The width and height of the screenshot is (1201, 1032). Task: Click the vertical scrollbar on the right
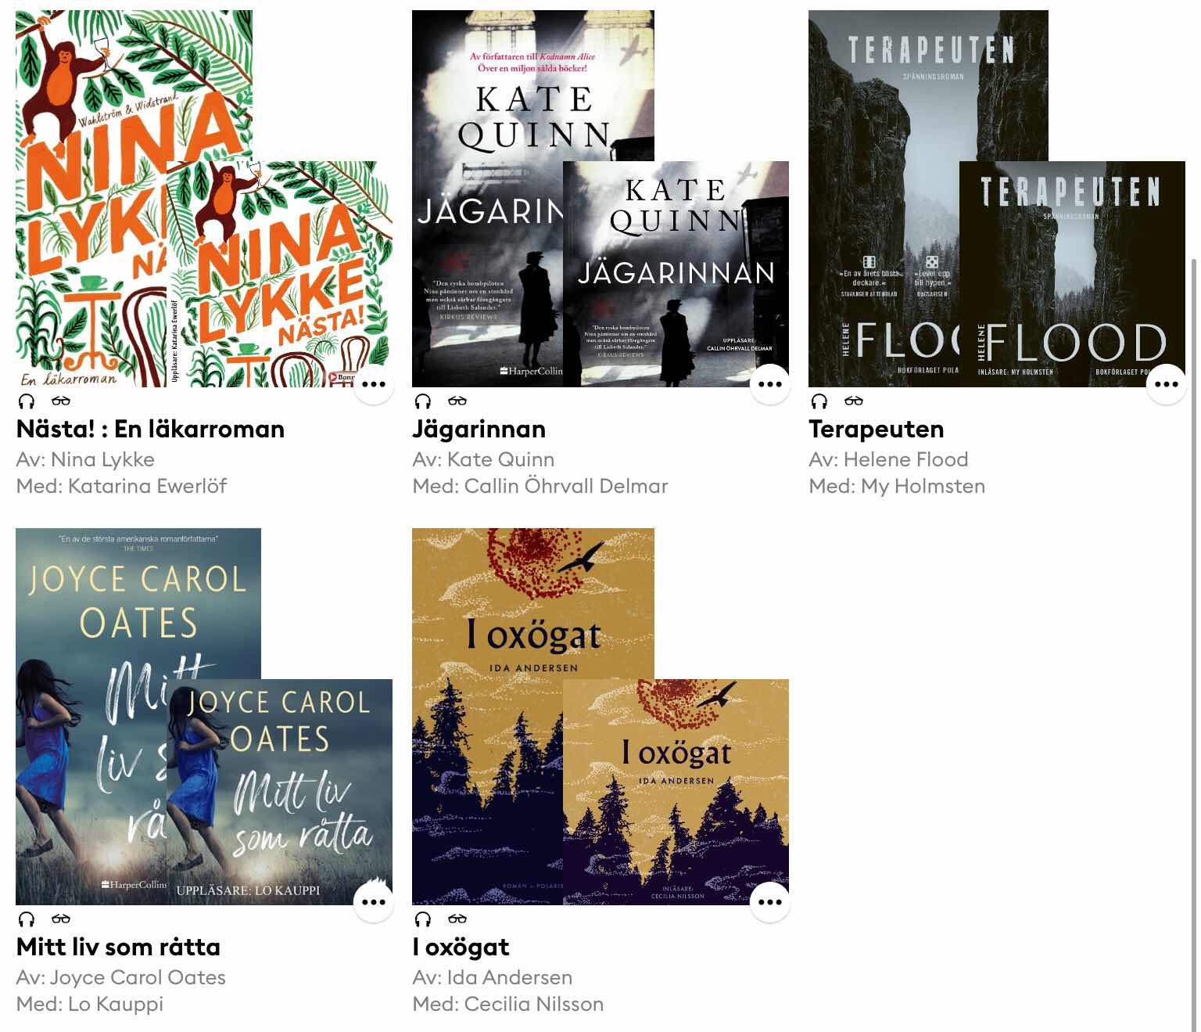coord(1193,642)
